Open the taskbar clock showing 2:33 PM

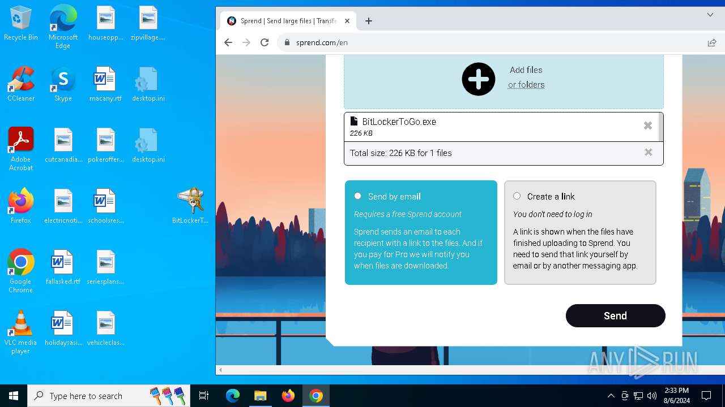(676, 396)
